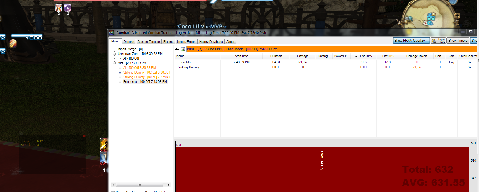Click the Drg job cell
479x192 pixels.
point(451,62)
